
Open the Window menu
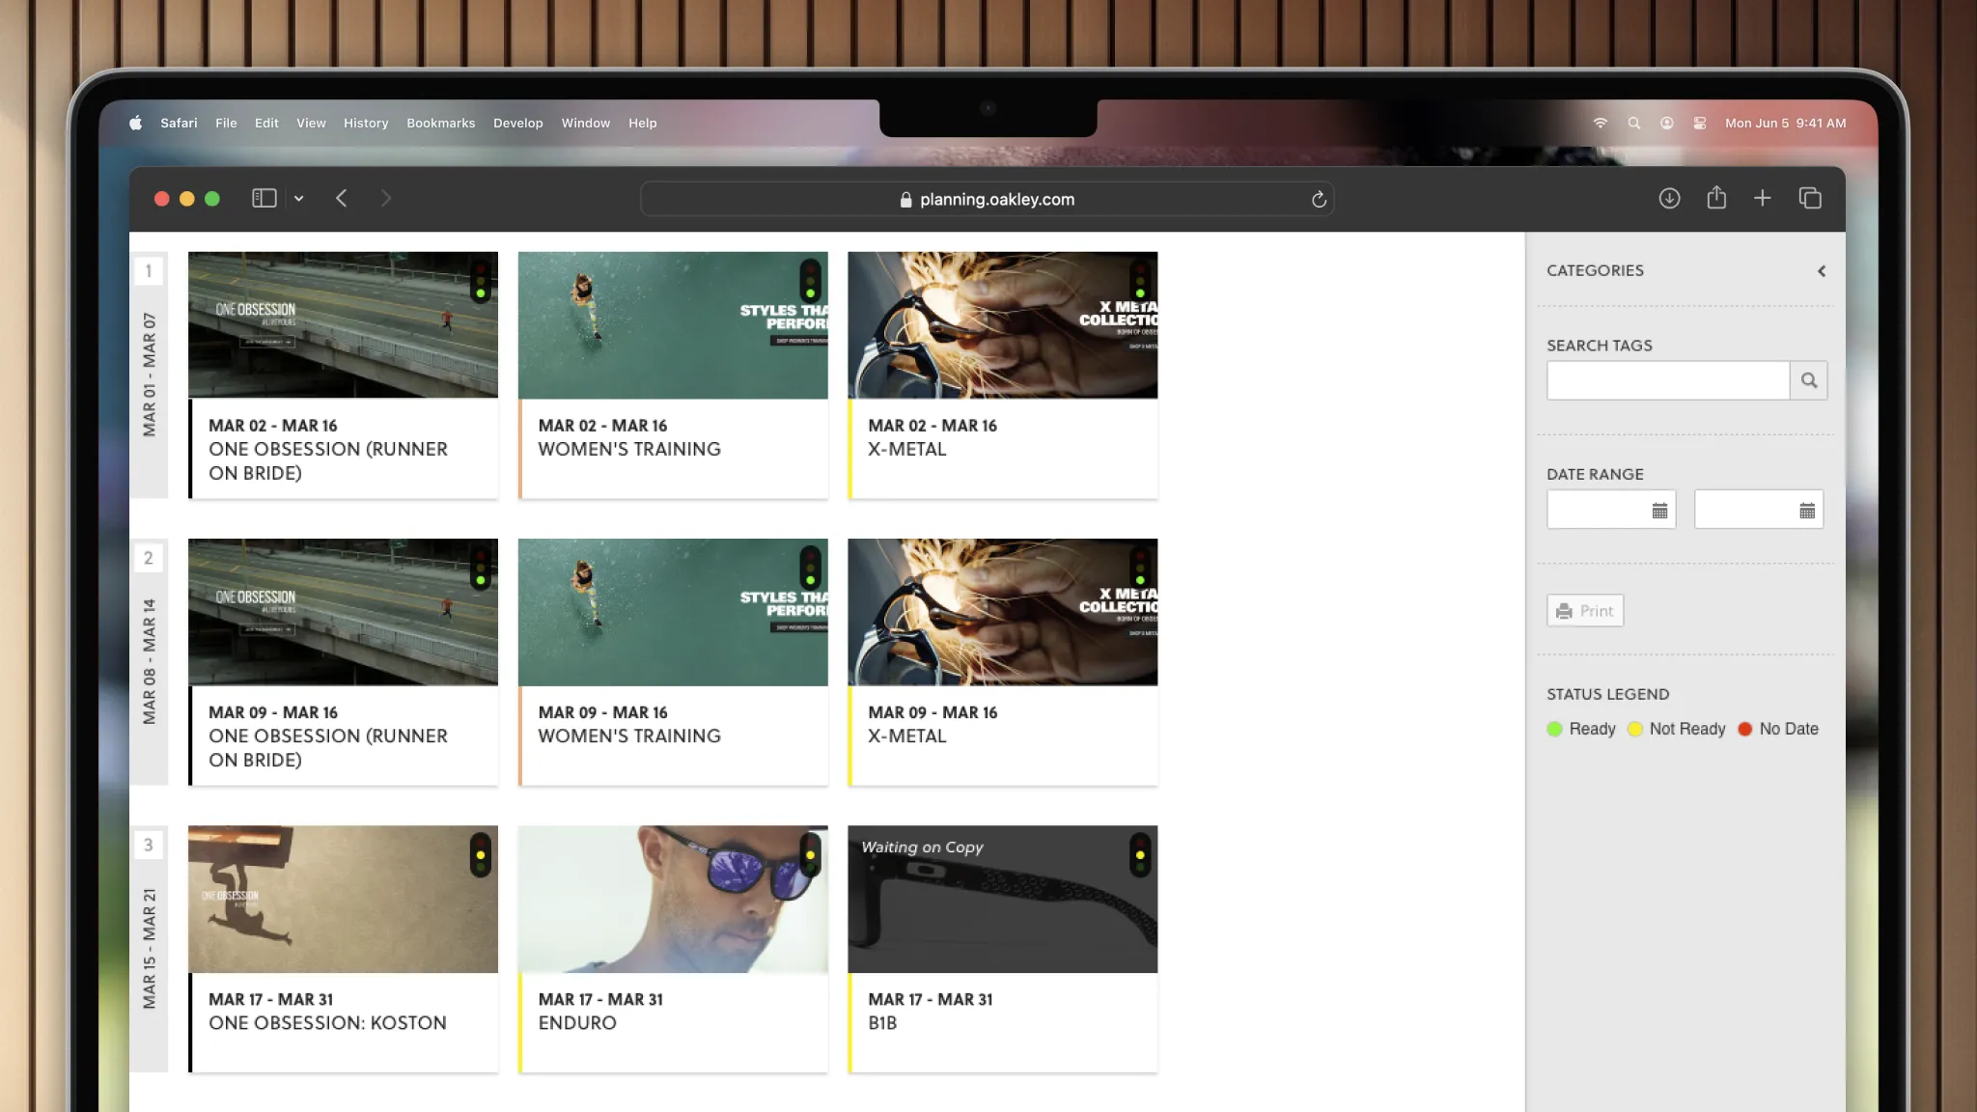pyautogui.click(x=585, y=123)
